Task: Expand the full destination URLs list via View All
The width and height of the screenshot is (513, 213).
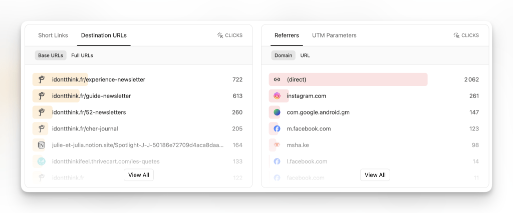Action: 139,175
